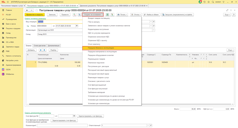Select Счет-фактура полученный menu item

point(112,89)
